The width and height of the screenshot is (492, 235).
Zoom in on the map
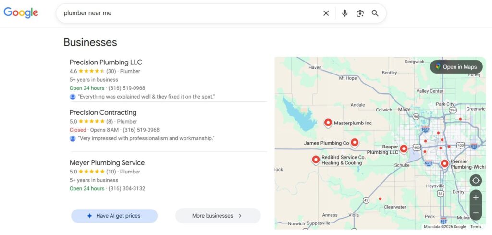pyautogui.click(x=476, y=198)
